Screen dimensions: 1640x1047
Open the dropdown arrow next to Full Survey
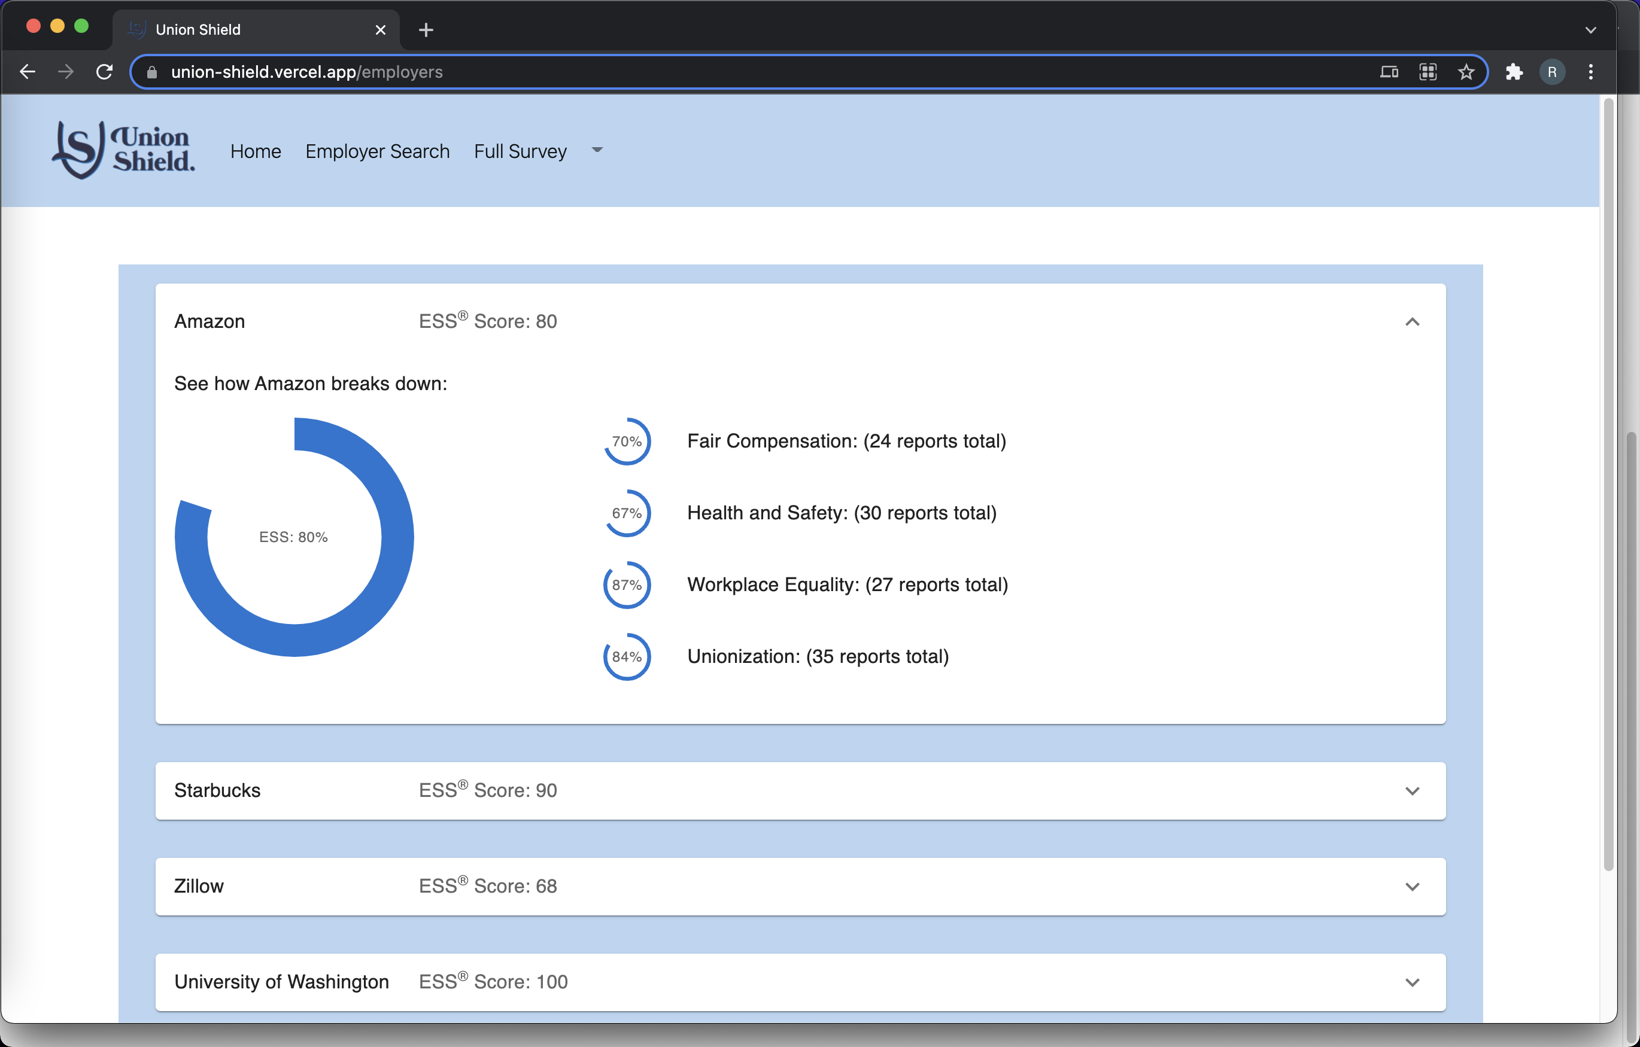point(597,150)
